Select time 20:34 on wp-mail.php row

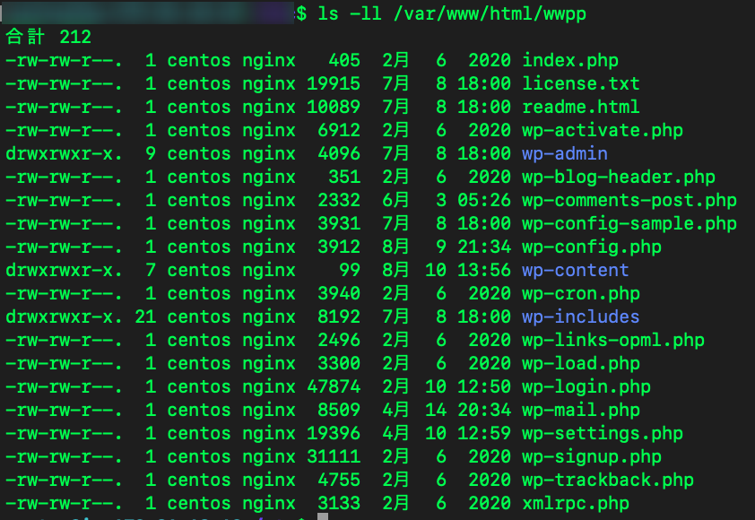tap(484, 411)
